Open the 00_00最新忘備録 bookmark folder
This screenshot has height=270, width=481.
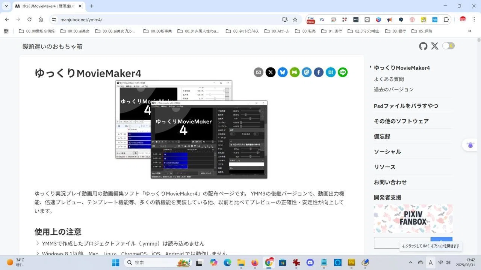click(37, 31)
